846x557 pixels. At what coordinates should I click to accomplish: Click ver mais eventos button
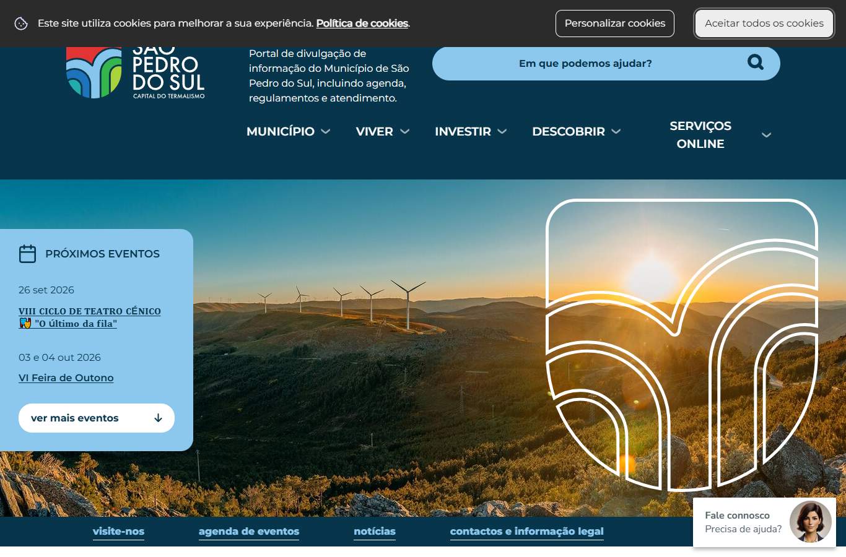pyautogui.click(x=97, y=418)
